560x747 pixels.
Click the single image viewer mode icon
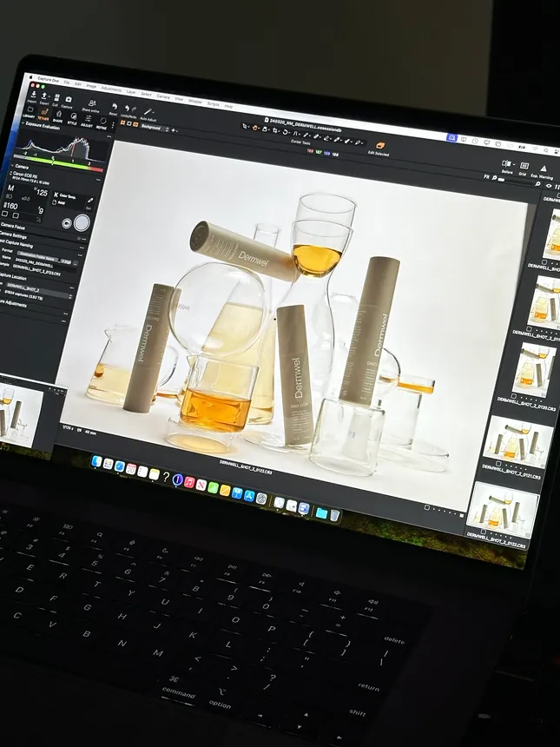click(x=128, y=123)
